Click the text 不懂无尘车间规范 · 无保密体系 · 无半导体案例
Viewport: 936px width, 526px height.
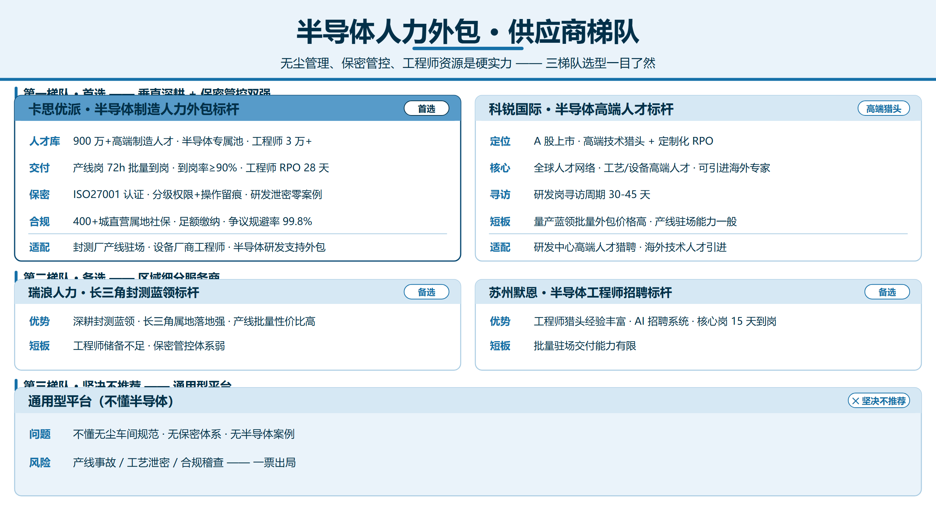184,434
